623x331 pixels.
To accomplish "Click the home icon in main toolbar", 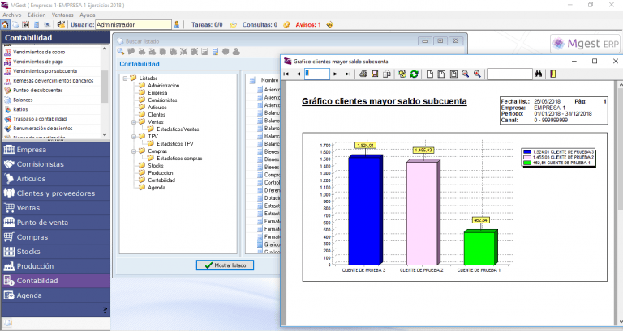I will point(5,24).
